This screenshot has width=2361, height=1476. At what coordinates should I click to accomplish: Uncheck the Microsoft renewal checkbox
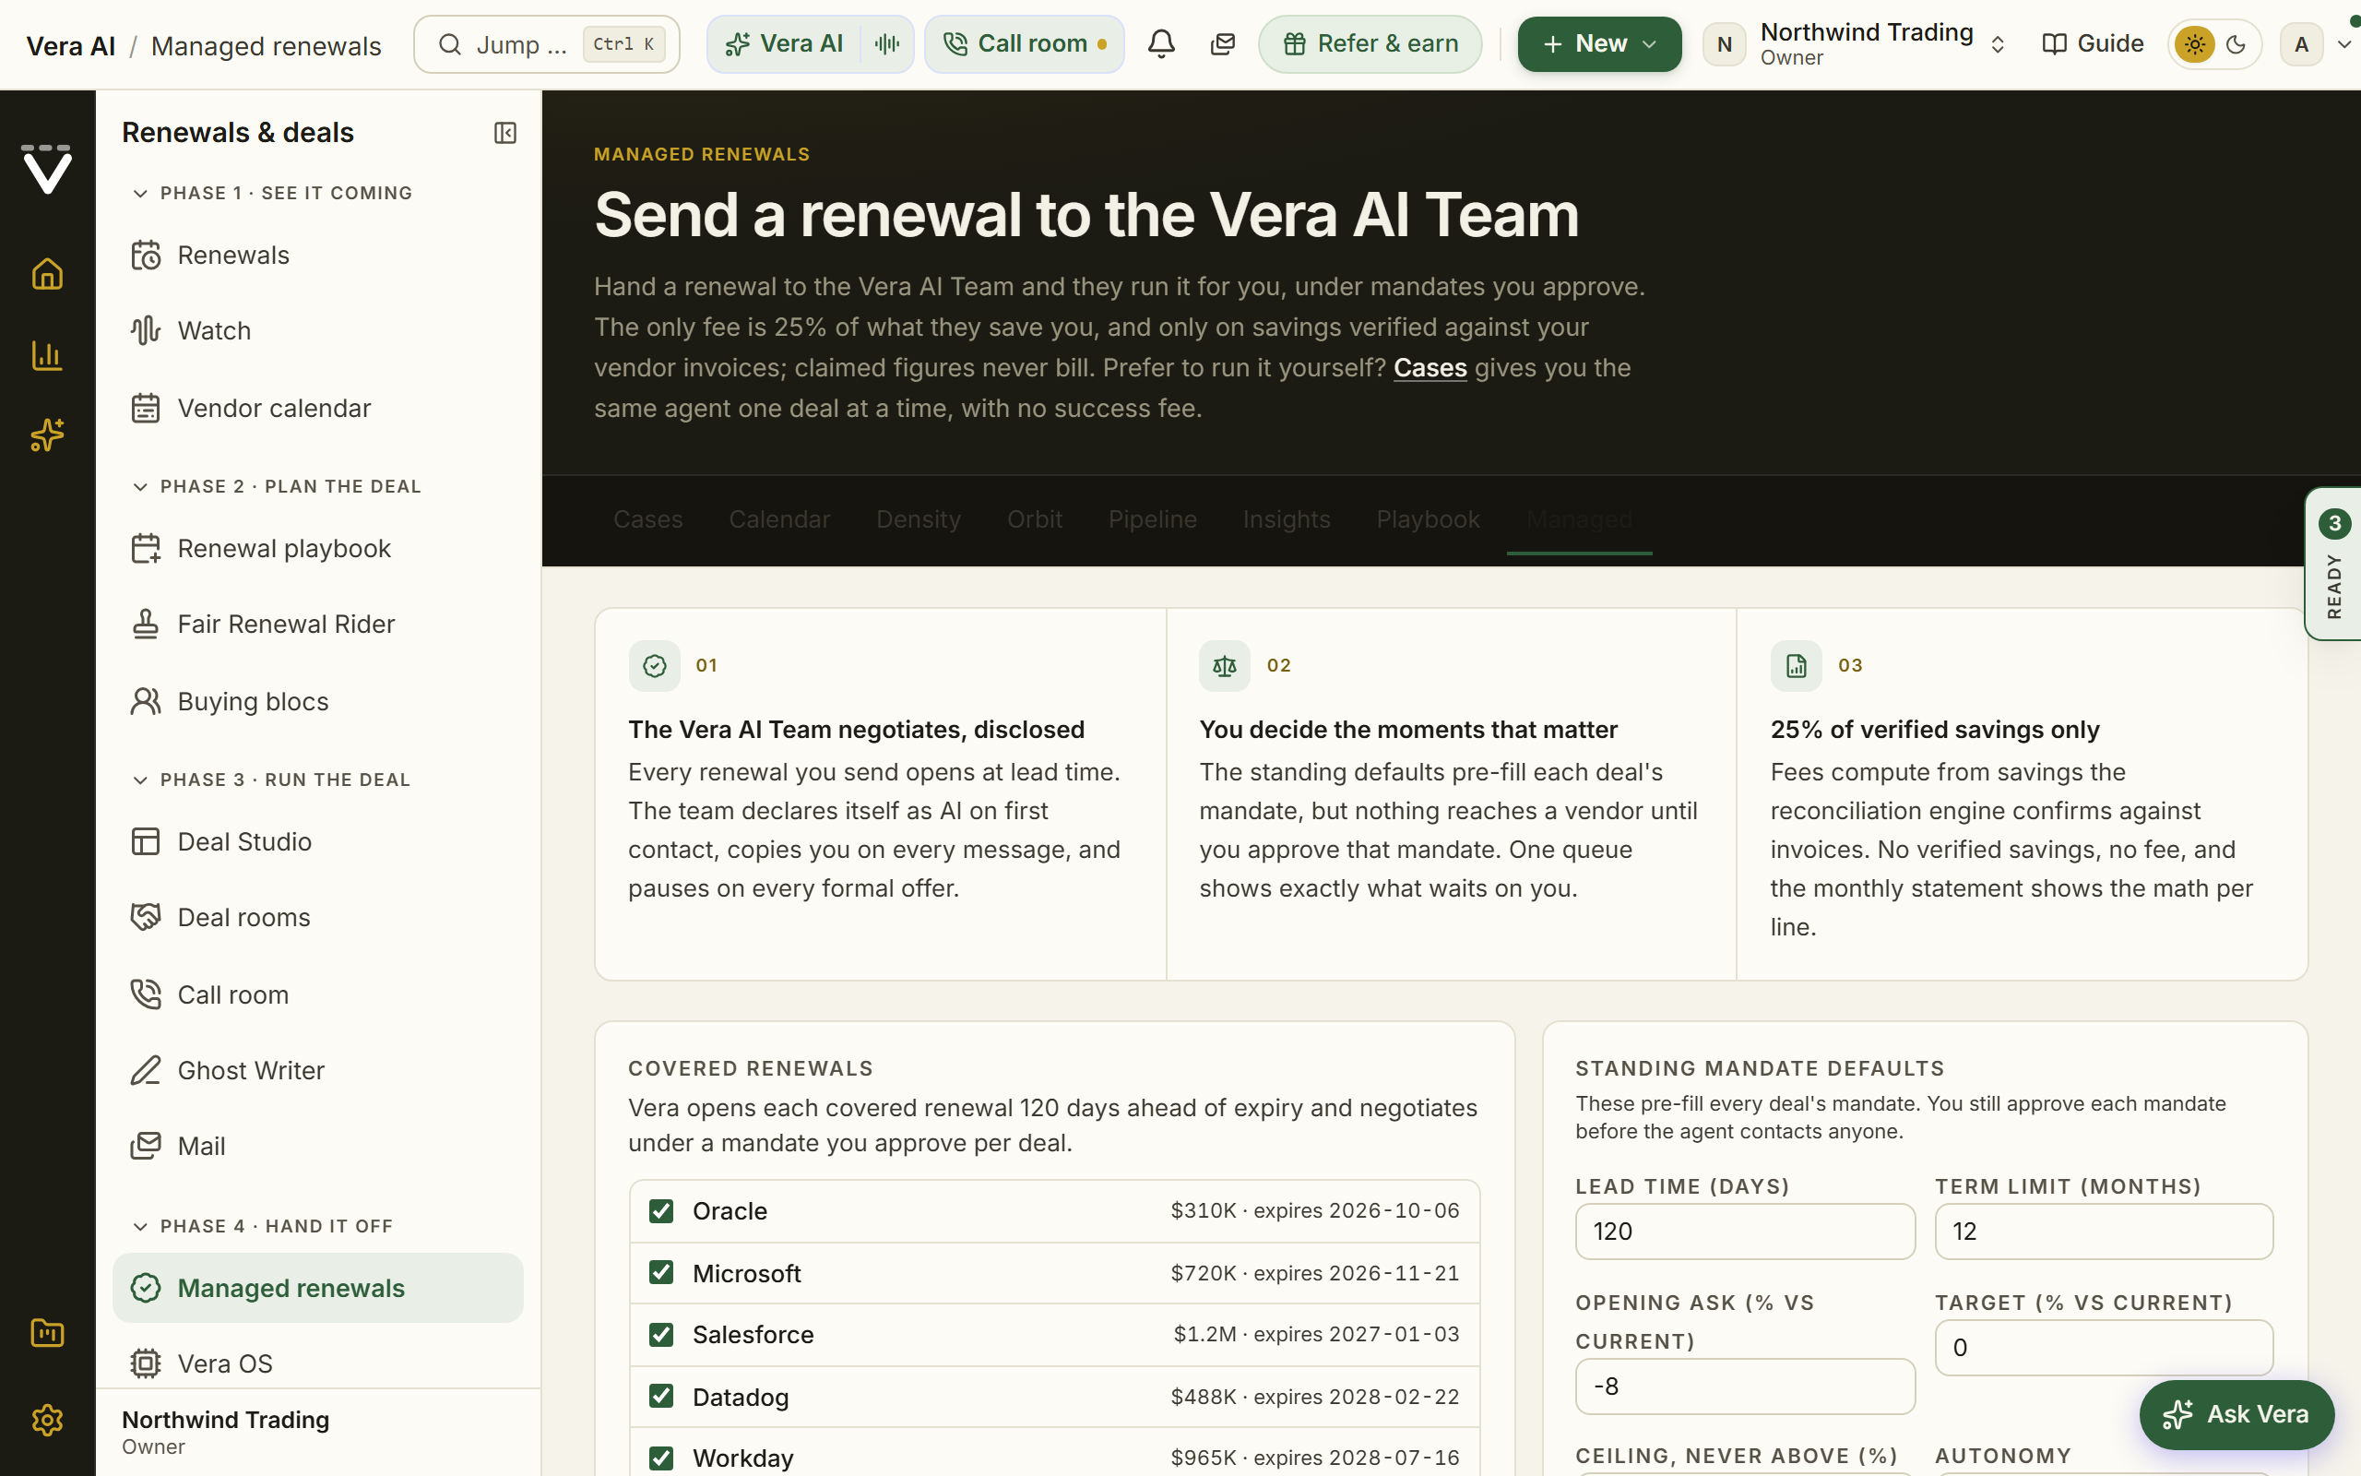pyautogui.click(x=661, y=1272)
